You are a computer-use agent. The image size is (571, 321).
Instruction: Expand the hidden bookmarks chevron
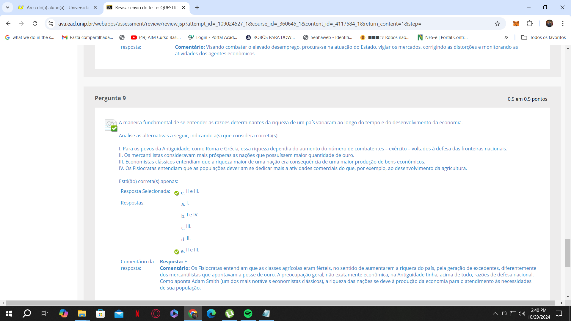point(506,37)
